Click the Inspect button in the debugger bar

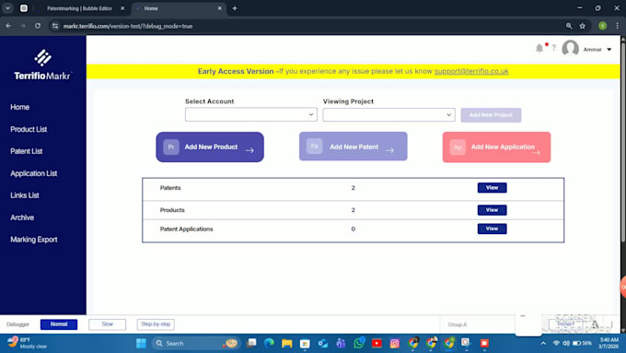(x=565, y=324)
